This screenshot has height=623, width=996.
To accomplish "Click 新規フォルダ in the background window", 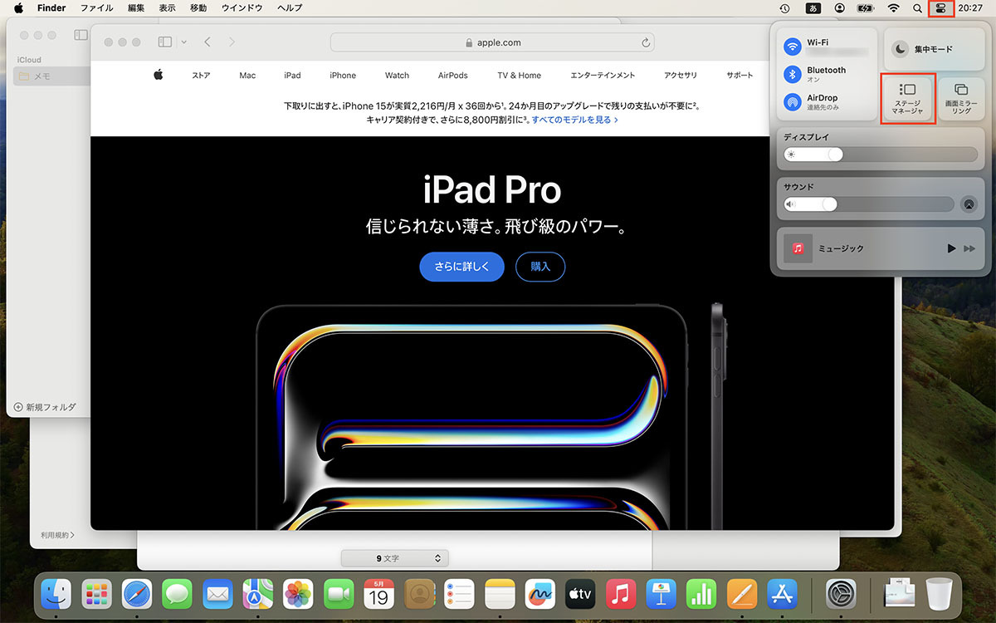I will click(45, 407).
